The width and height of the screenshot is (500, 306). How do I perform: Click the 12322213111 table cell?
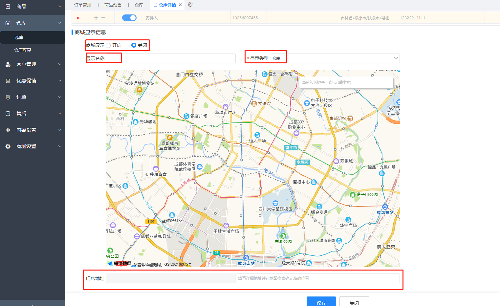[441, 18]
